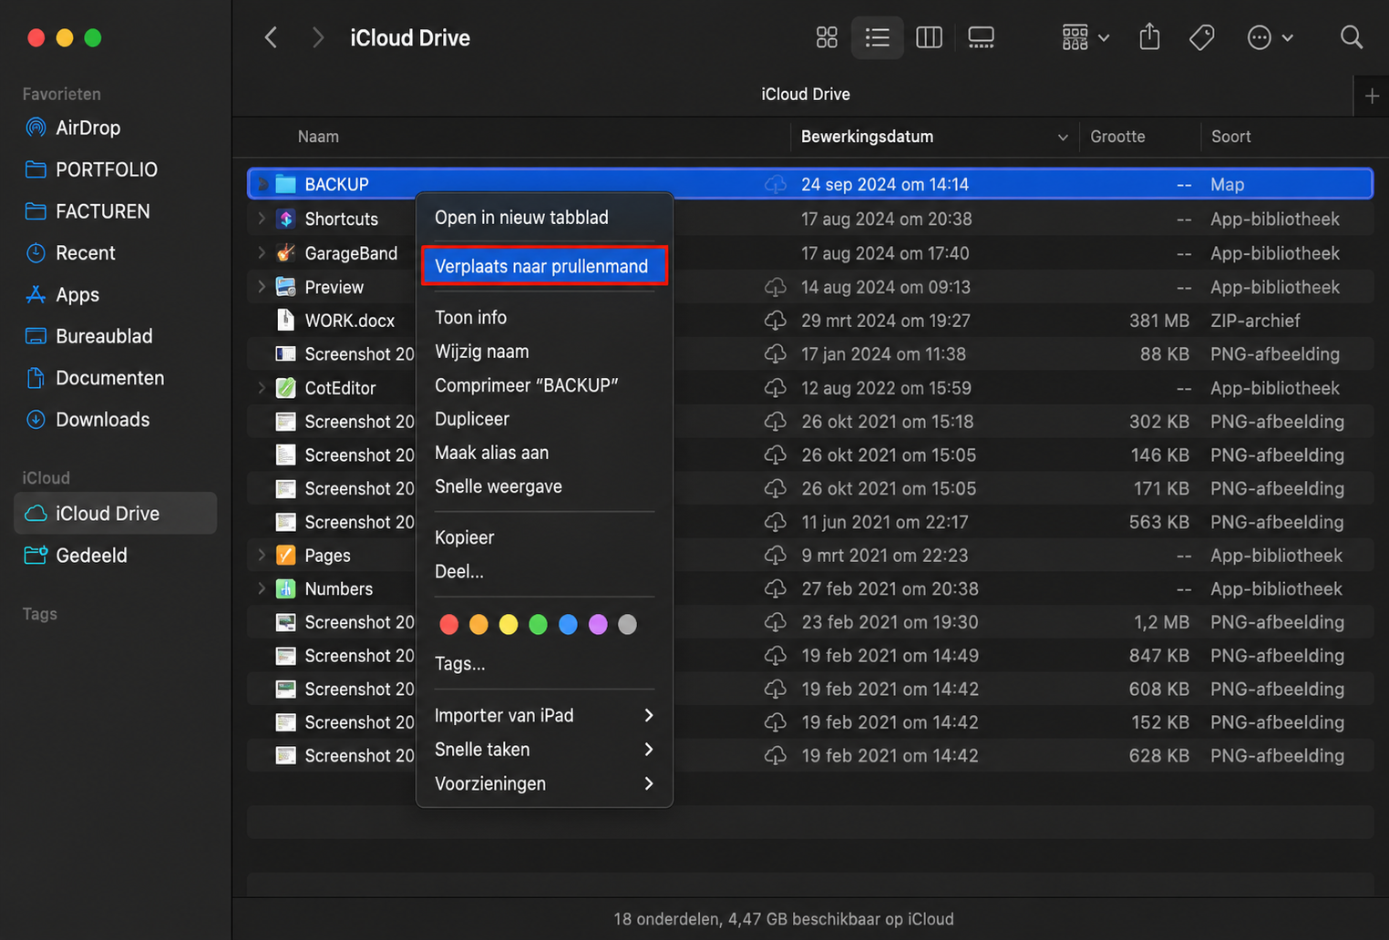Expand the GarageBand folder disclosure triangle
This screenshot has width=1389, height=940.
coord(262,253)
